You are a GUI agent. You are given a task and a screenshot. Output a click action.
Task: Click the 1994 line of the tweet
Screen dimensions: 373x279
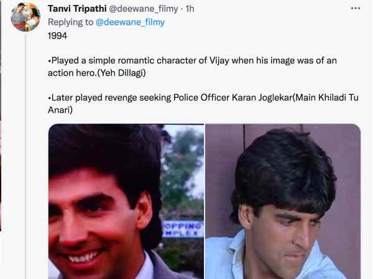[x=57, y=36]
